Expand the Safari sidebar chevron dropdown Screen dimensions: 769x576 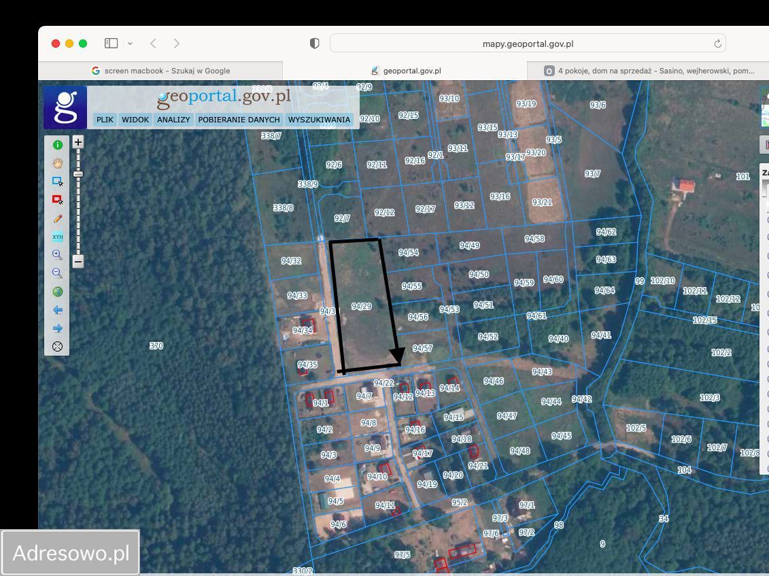(x=130, y=44)
